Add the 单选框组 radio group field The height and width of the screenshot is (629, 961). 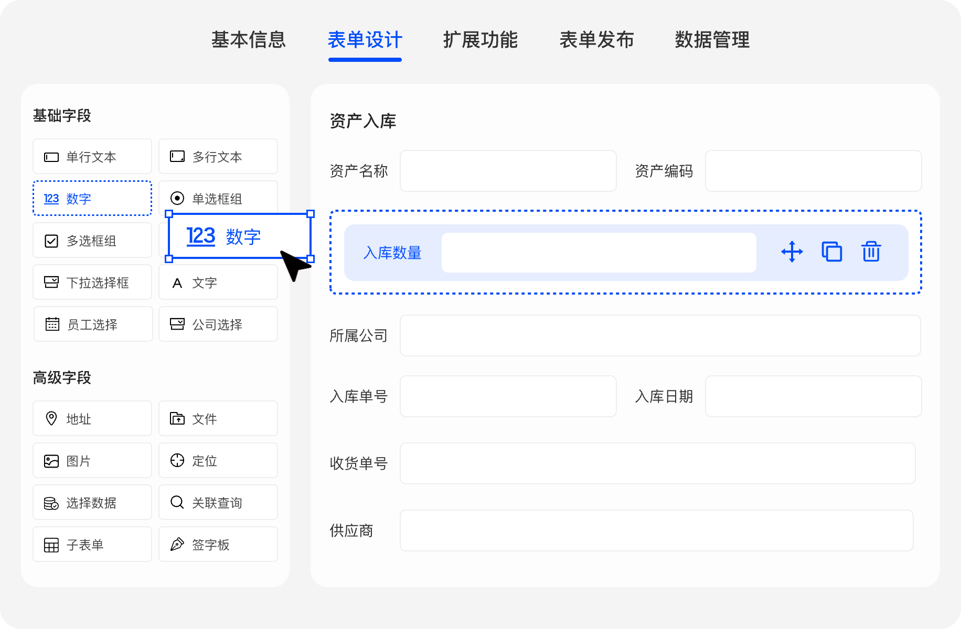[x=218, y=196]
